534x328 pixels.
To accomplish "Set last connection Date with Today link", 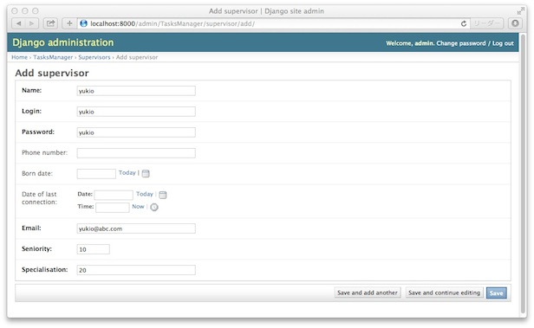I will 145,194.
